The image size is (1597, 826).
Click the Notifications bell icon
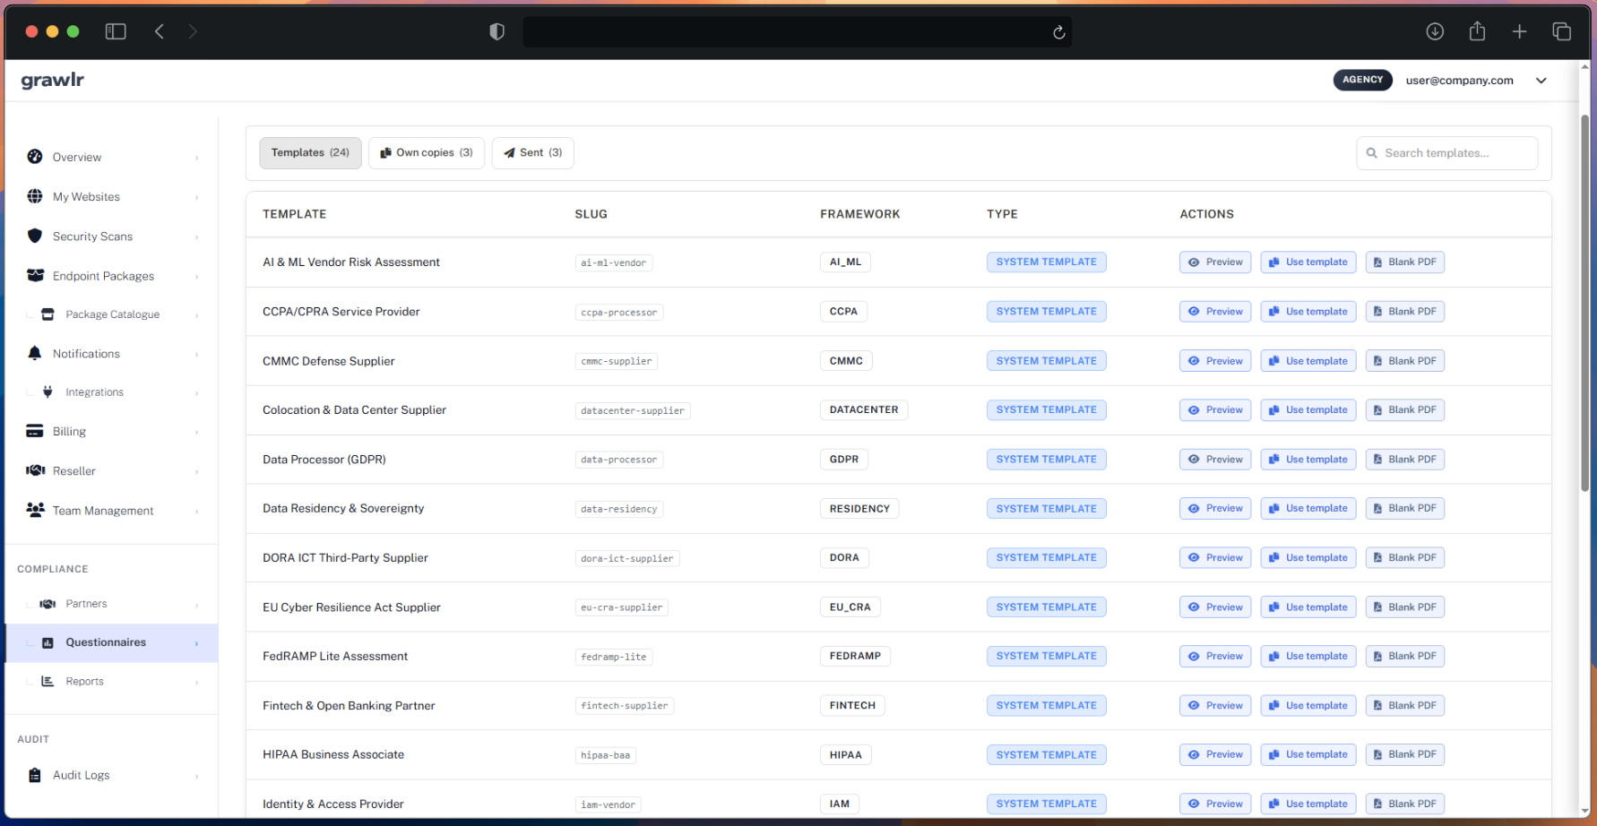tap(35, 353)
